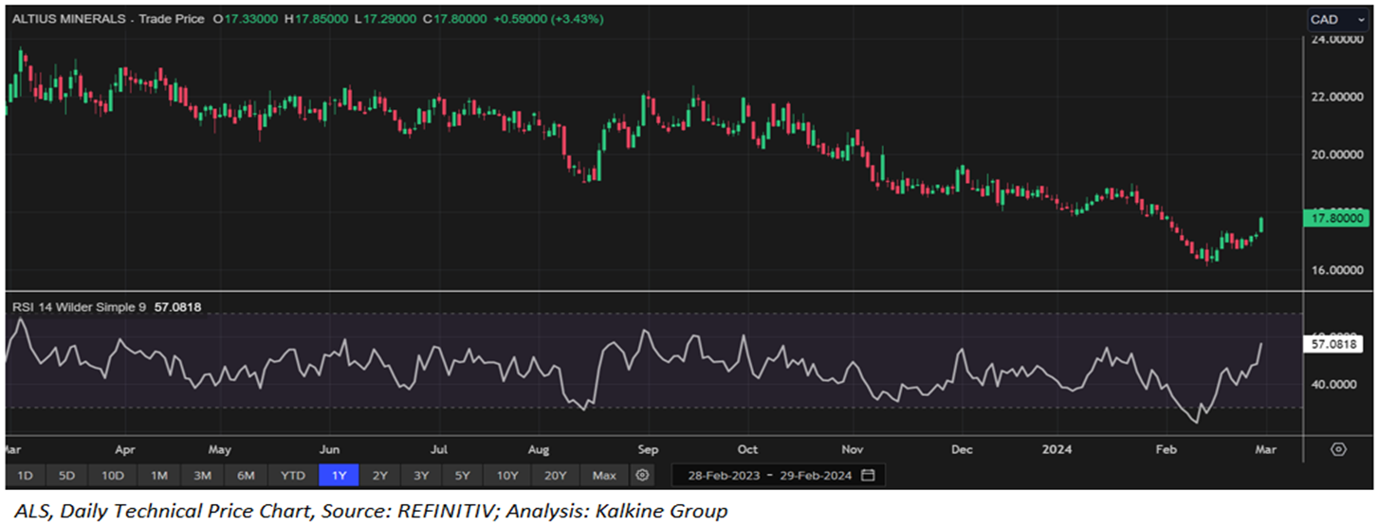
Task: Select the 5D time range
Action: (x=66, y=475)
